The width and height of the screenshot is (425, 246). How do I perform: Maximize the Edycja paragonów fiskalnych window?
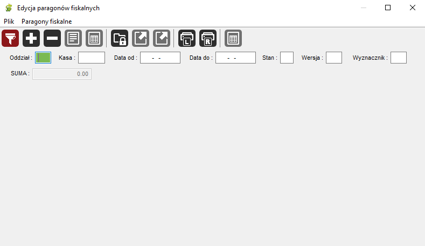click(x=388, y=8)
